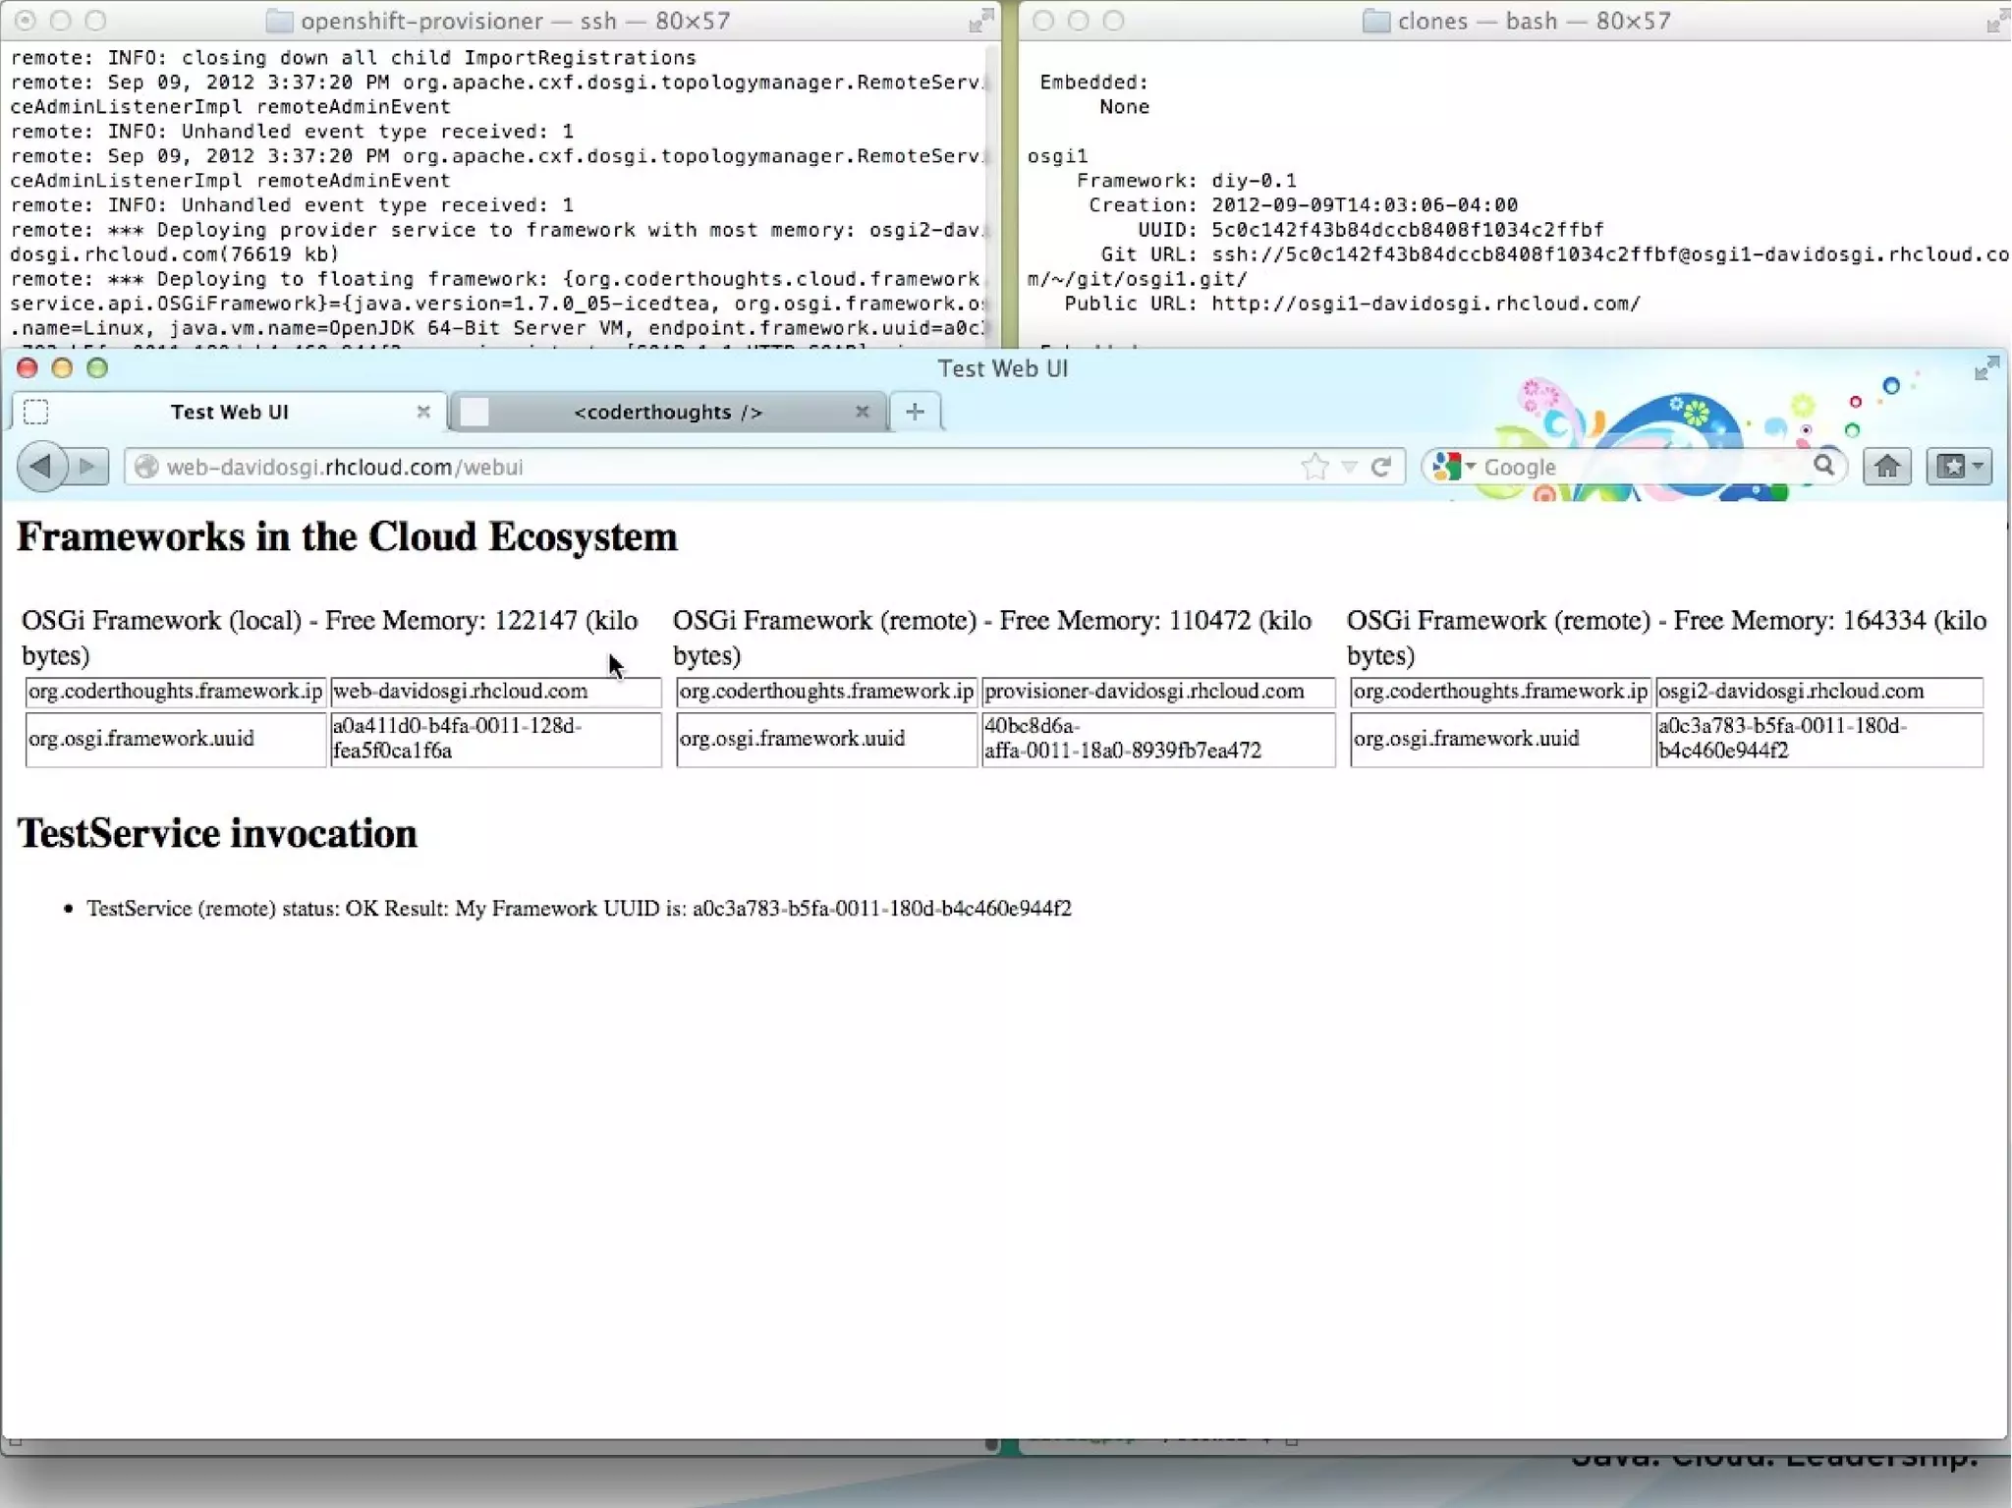Open the URL history dropdown arrow
The image size is (2012, 1508).
(x=1350, y=467)
